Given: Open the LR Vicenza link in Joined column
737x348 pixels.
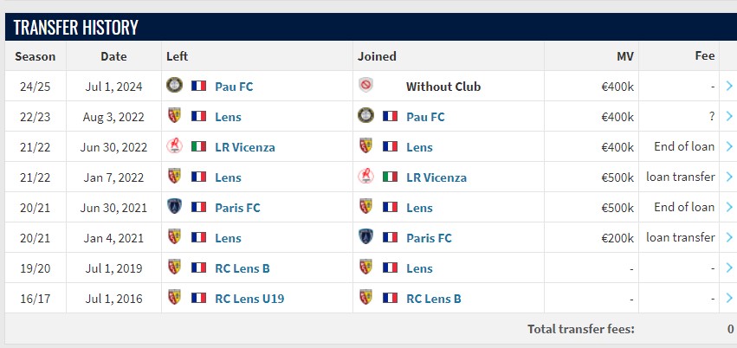Looking at the screenshot, I should (436, 177).
